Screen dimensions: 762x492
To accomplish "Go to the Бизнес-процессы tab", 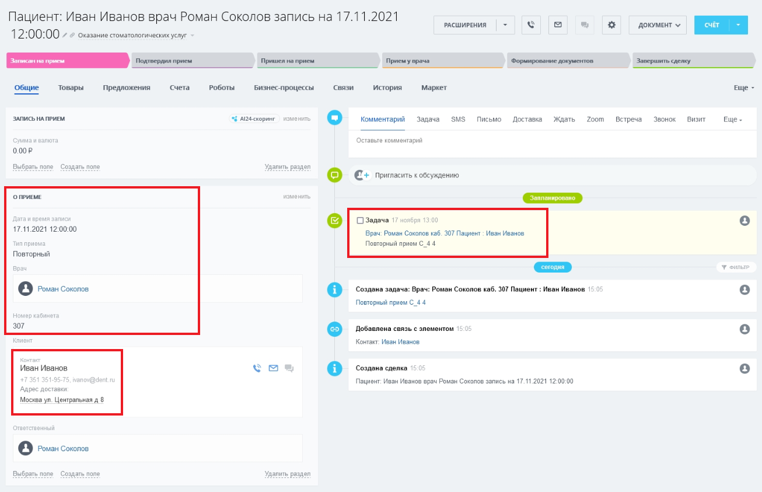I will 284,88.
